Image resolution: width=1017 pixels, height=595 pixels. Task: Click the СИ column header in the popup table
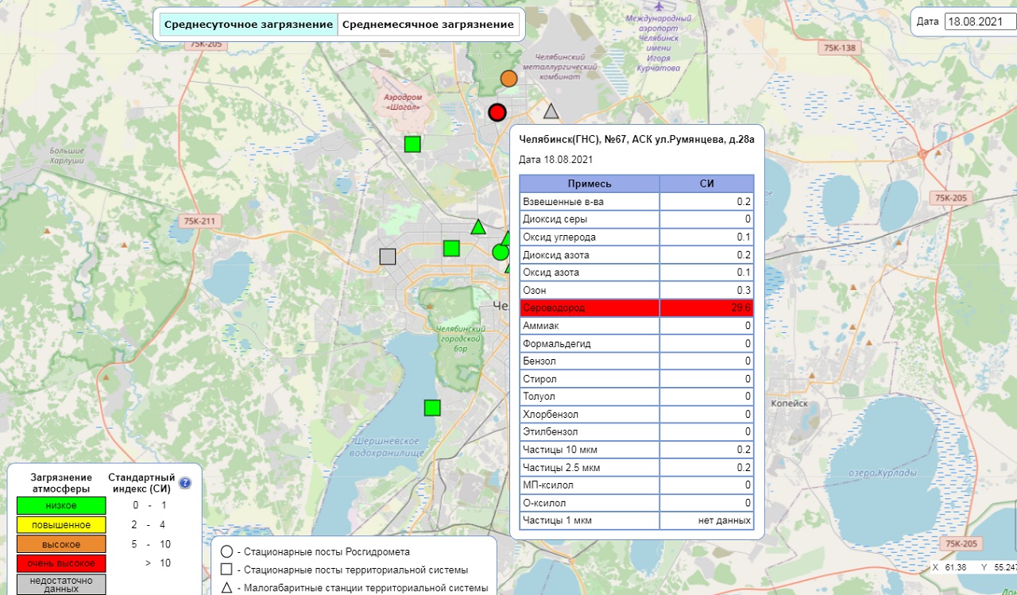coord(706,184)
